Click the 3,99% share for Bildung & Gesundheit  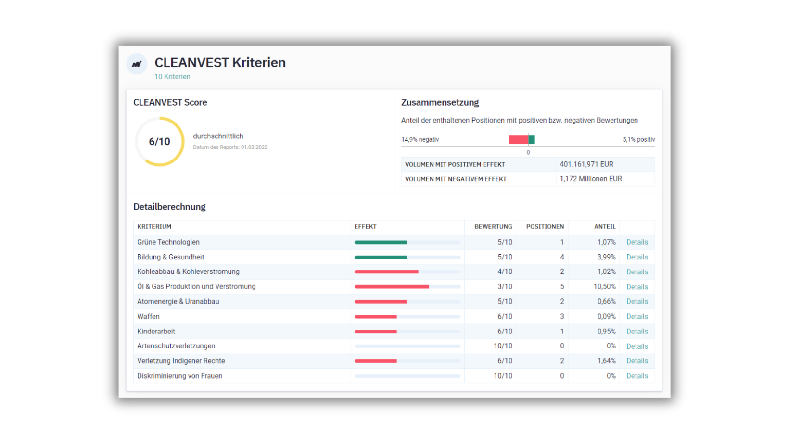pyautogui.click(x=606, y=257)
